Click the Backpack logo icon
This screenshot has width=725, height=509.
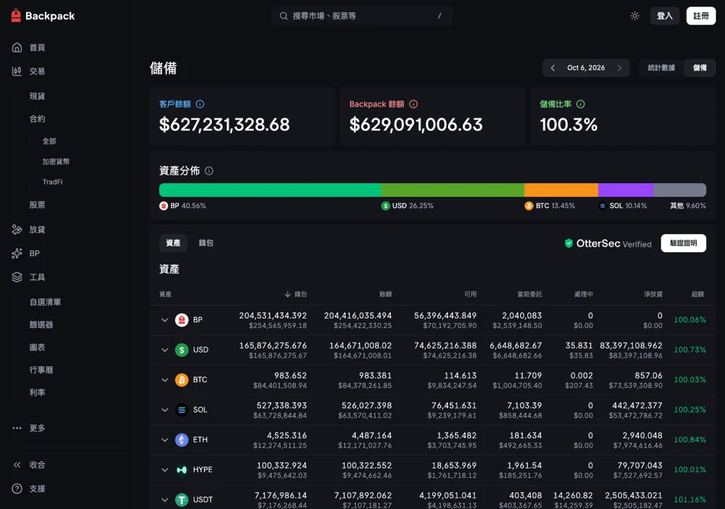point(16,16)
